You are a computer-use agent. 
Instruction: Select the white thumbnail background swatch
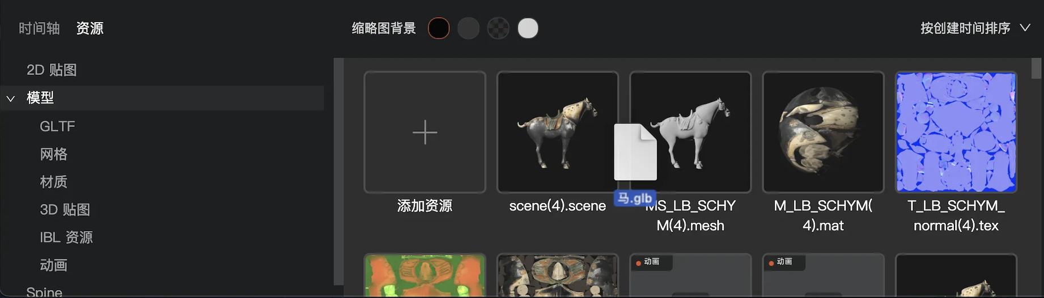528,28
